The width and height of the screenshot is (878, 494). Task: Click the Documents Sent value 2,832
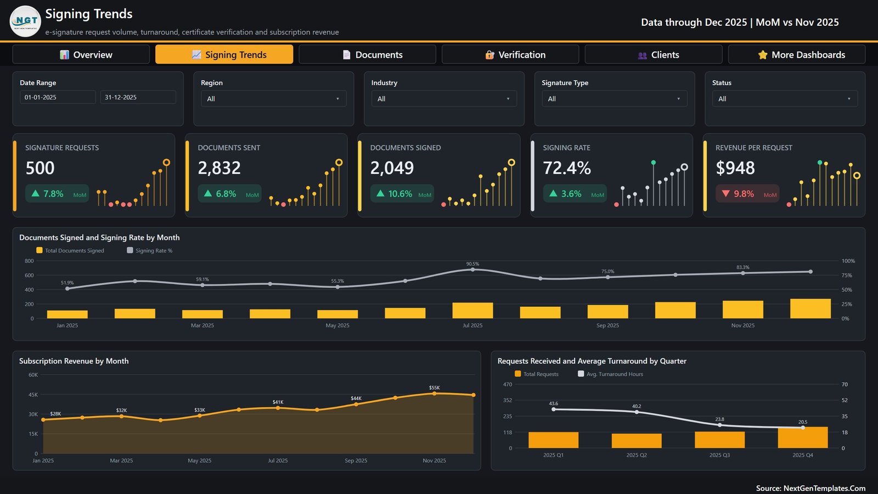click(219, 168)
